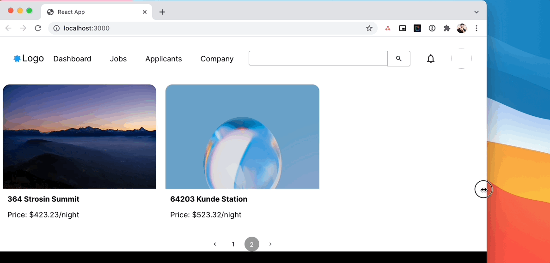Click the localhost:3000 address bar
550x263 pixels.
213,28
